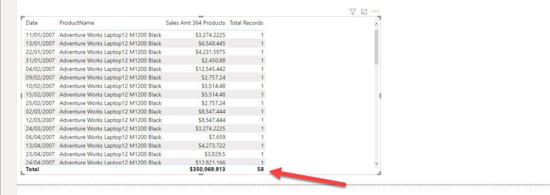Select date cell 09/02/2007

click(40, 77)
